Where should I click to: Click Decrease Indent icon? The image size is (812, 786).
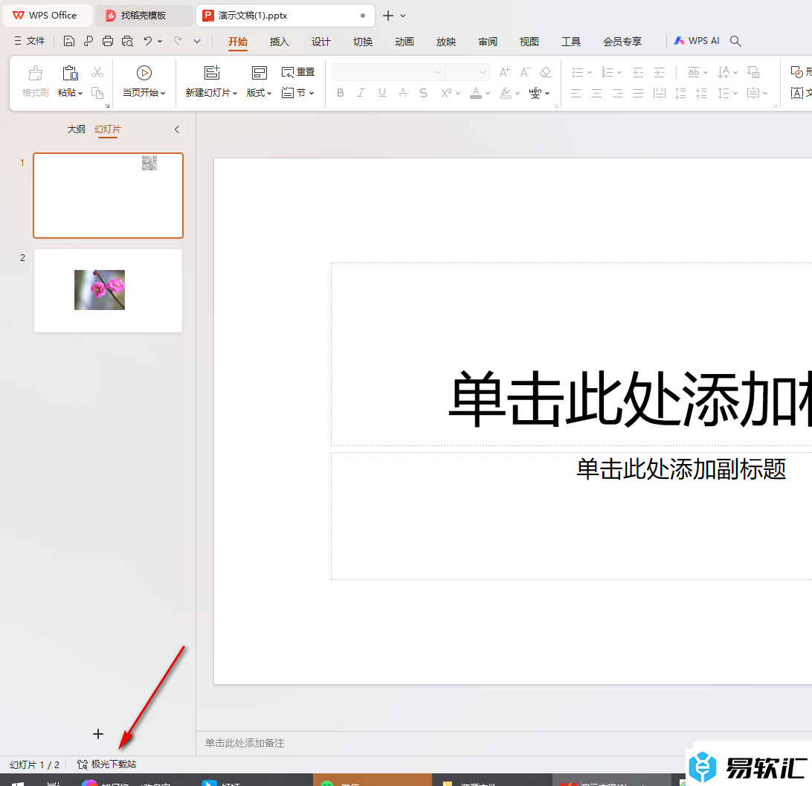pos(638,72)
